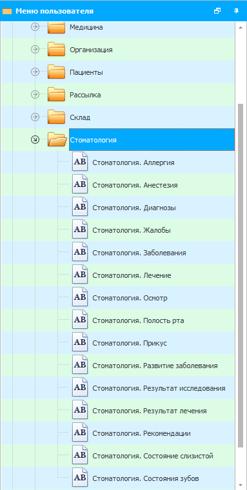Select the Склад folder label
Screen dimensions: 247x490
[x=80, y=117]
